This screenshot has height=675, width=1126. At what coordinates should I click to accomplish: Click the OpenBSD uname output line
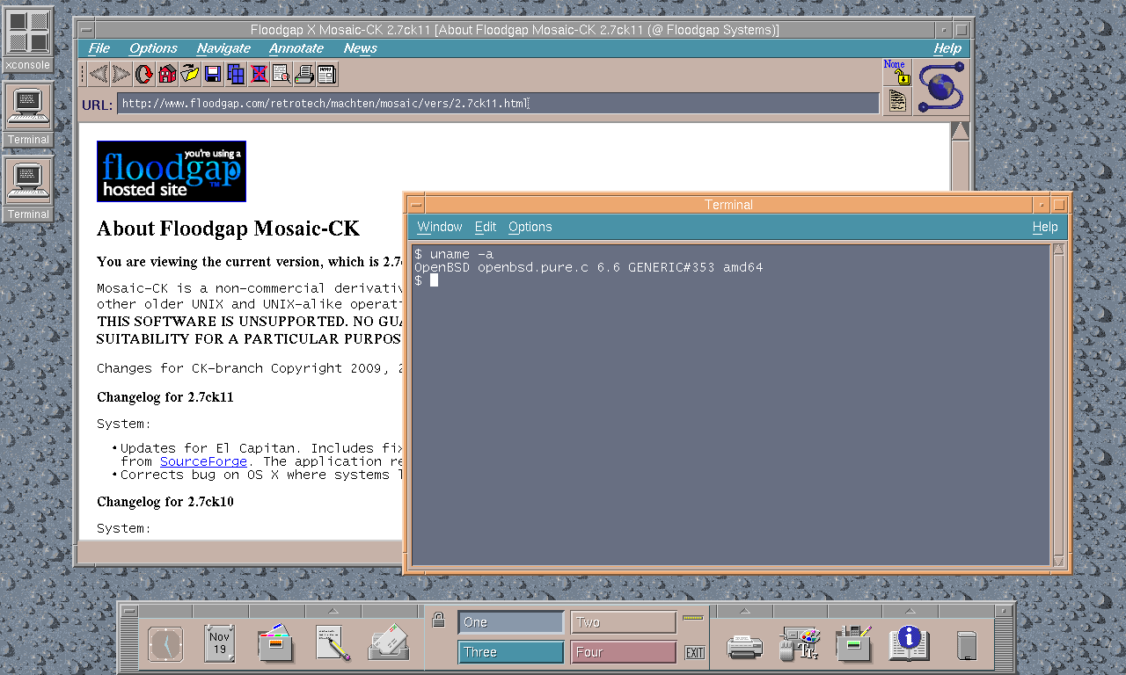[589, 267]
